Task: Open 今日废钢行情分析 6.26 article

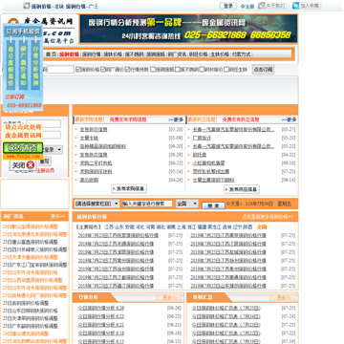Action: pyautogui.click(x=101, y=308)
